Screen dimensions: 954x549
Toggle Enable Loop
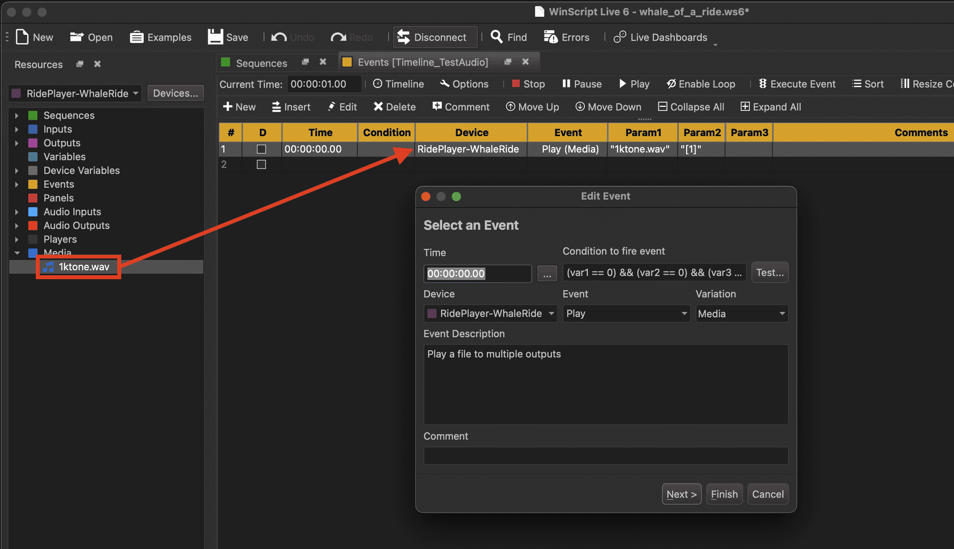click(701, 84)
